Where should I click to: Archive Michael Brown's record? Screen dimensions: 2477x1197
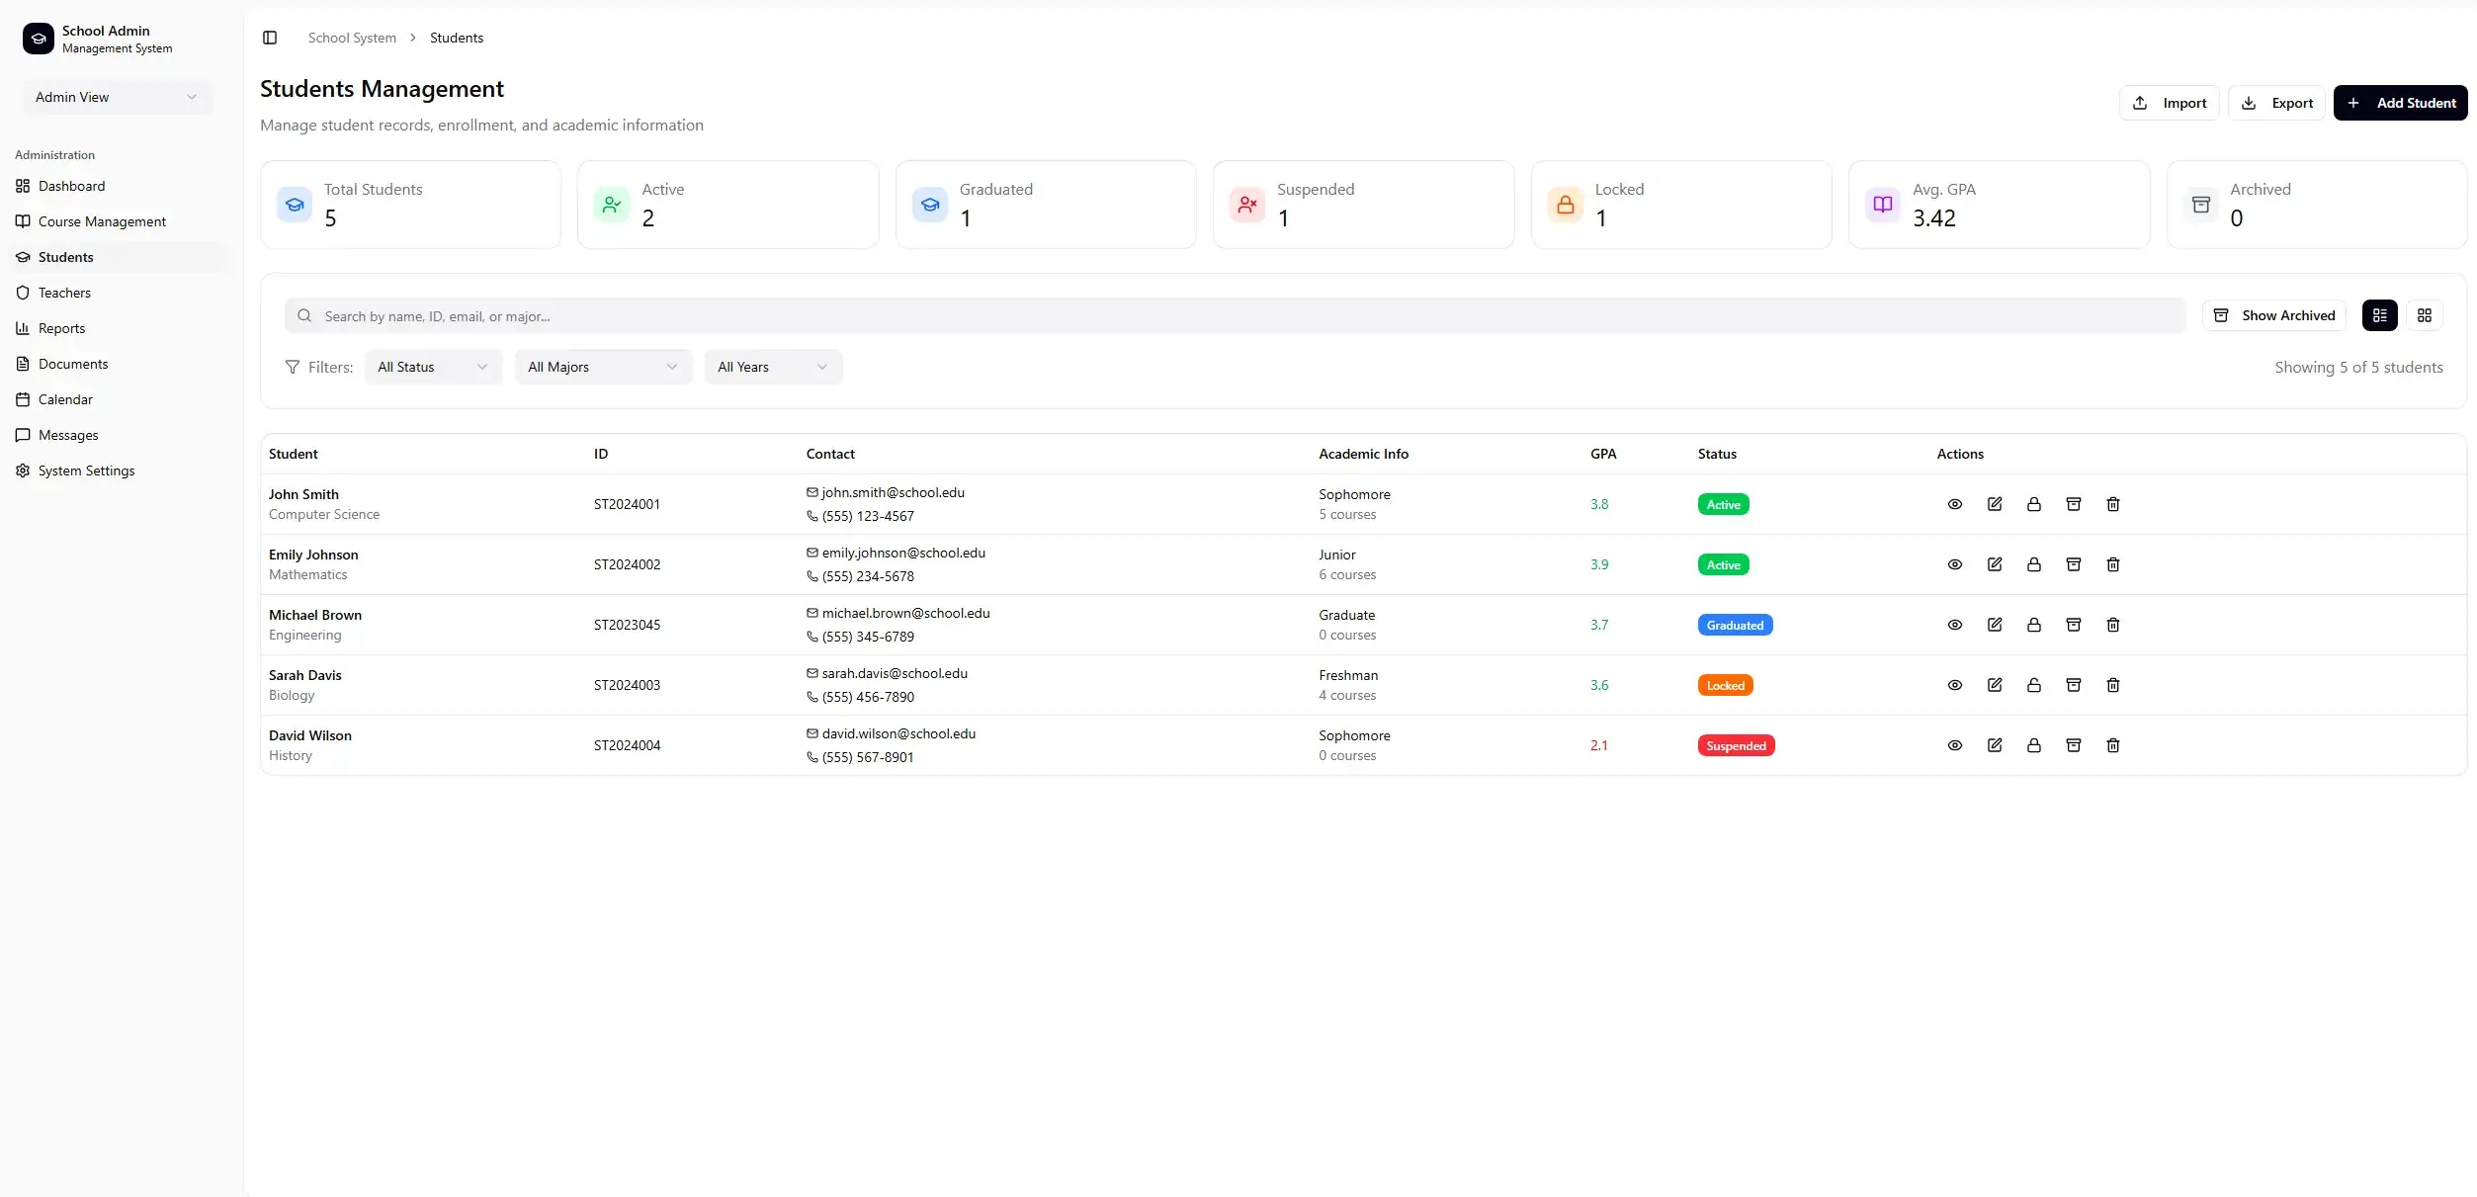point(2073,625)
